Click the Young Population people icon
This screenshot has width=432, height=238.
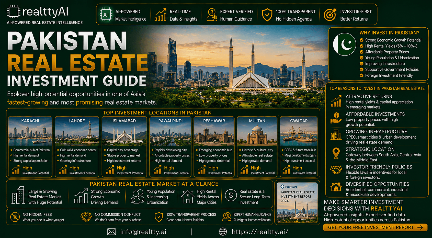point(138,196)
